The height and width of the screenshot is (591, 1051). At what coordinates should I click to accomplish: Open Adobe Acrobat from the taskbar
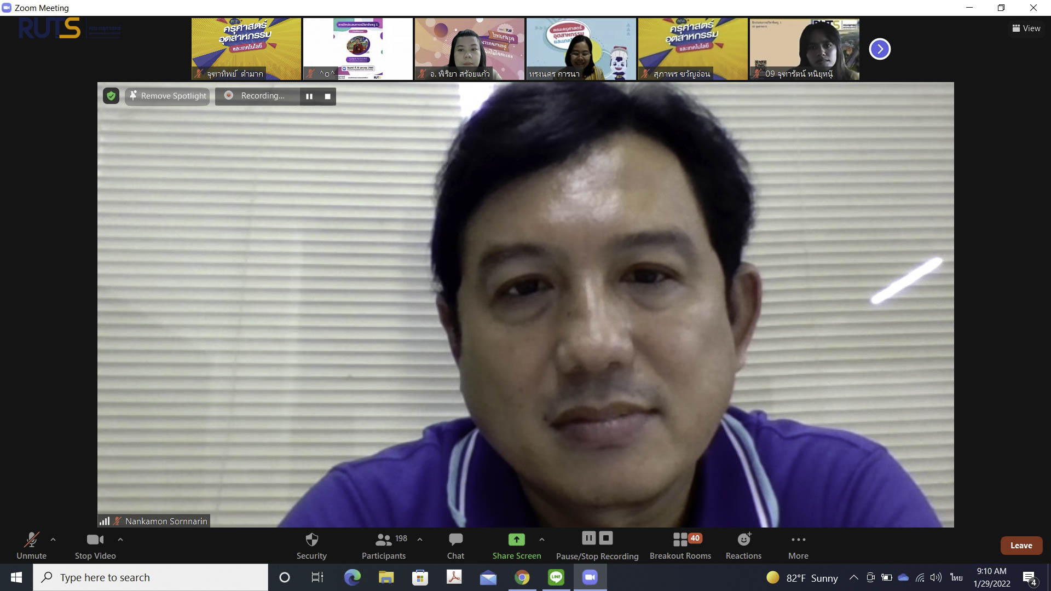tap(454, 577)
